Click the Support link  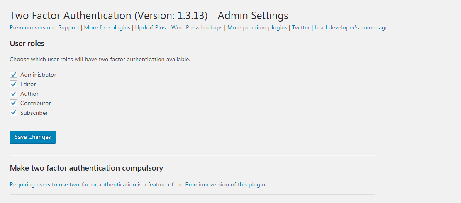(x=69, y=28)
